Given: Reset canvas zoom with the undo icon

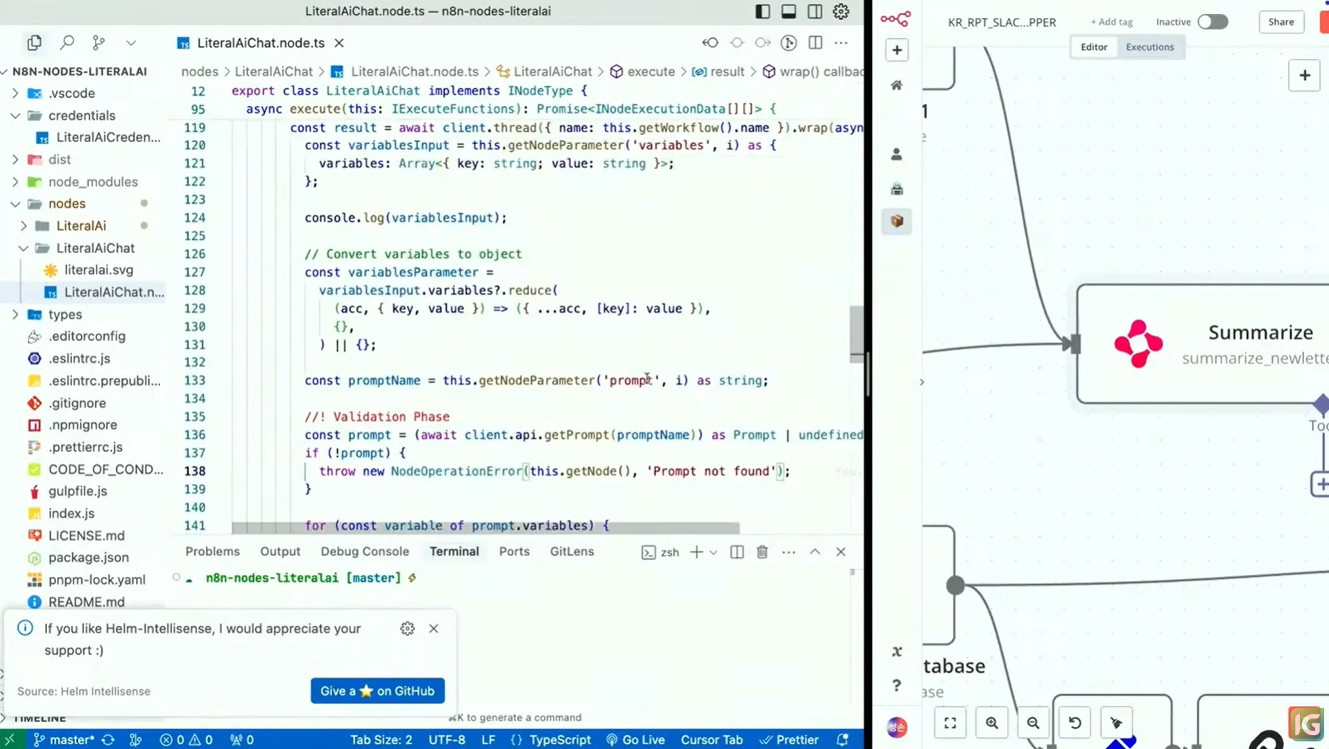Looking at the screenshot, I should [1074, 723].
